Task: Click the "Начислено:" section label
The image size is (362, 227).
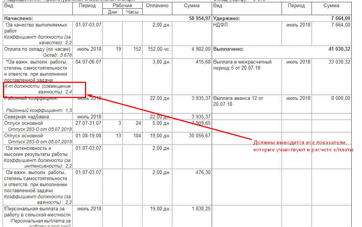Action: coord(19,18)
